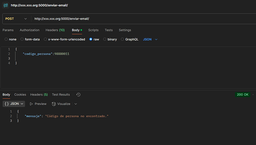Click the 98888011 value in request body

click(62, 54)
